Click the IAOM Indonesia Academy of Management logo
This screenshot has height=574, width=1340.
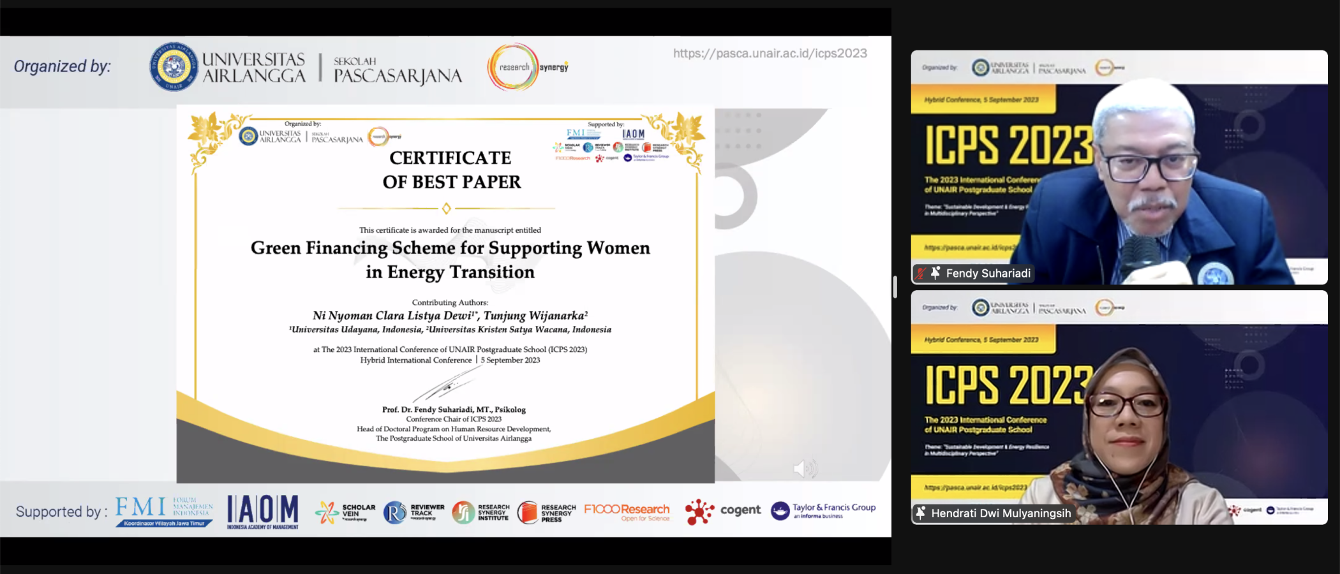click(263, 512)
